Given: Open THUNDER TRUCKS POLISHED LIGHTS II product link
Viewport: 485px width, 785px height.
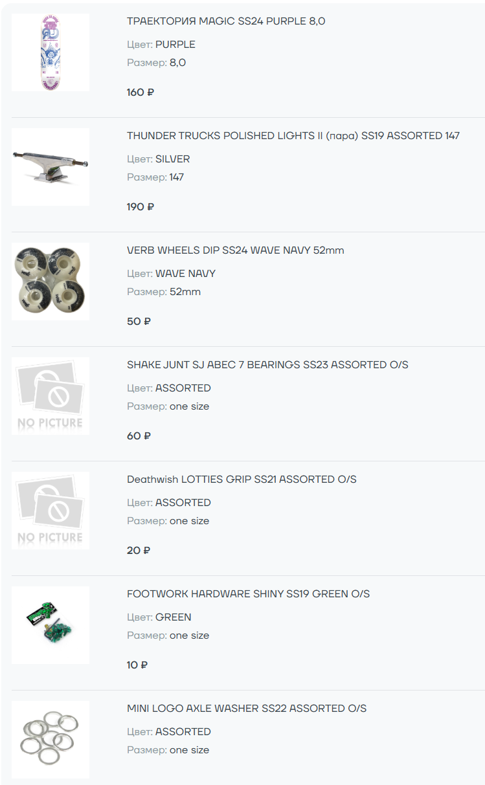Looking at the screenshot, I should 293,136.
